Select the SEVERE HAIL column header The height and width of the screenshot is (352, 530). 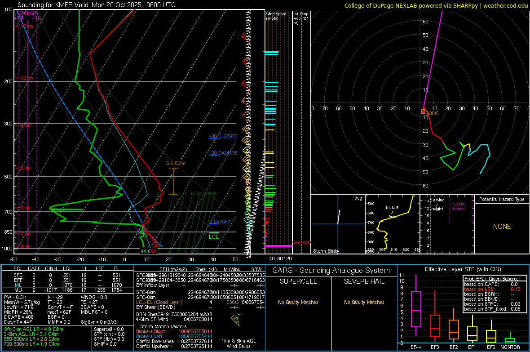(x=364, y=281)
